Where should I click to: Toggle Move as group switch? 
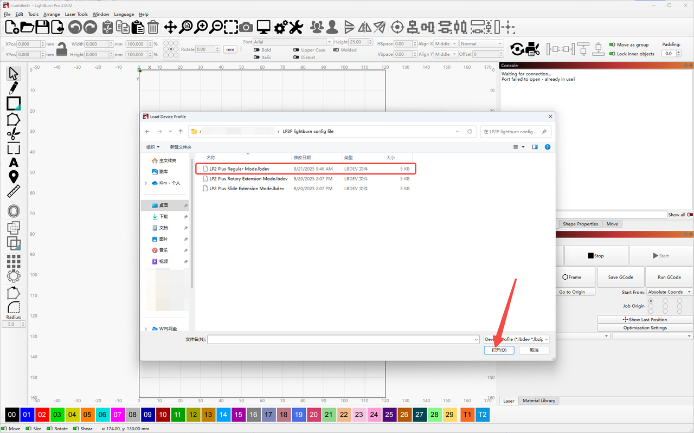point(612,45)
